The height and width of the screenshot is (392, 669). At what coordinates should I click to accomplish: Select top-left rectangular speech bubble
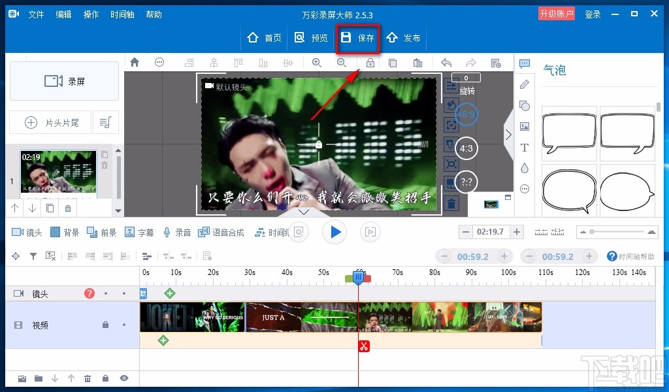569,133
